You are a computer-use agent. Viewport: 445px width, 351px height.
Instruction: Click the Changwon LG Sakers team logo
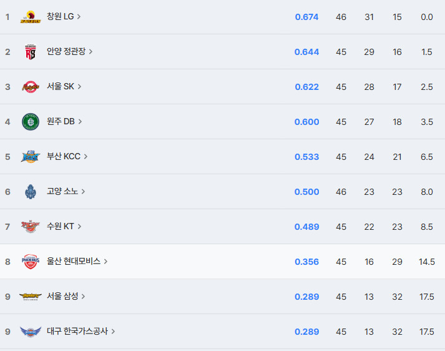(x=31, y=17)
